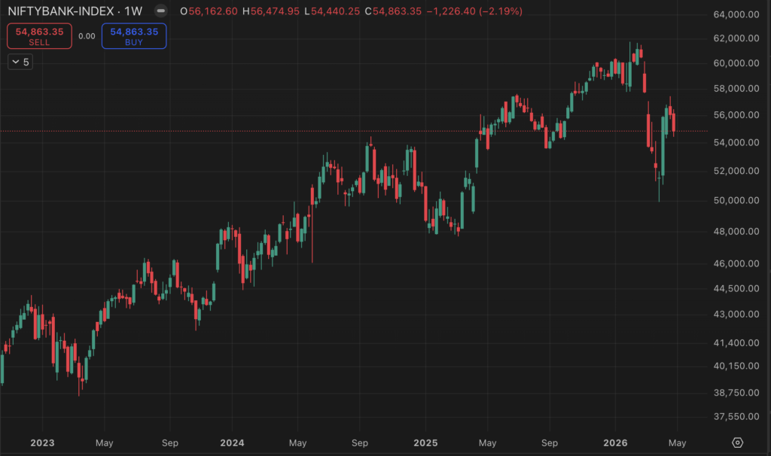Click the 50,000.00 price axis label

pos(736,200)
